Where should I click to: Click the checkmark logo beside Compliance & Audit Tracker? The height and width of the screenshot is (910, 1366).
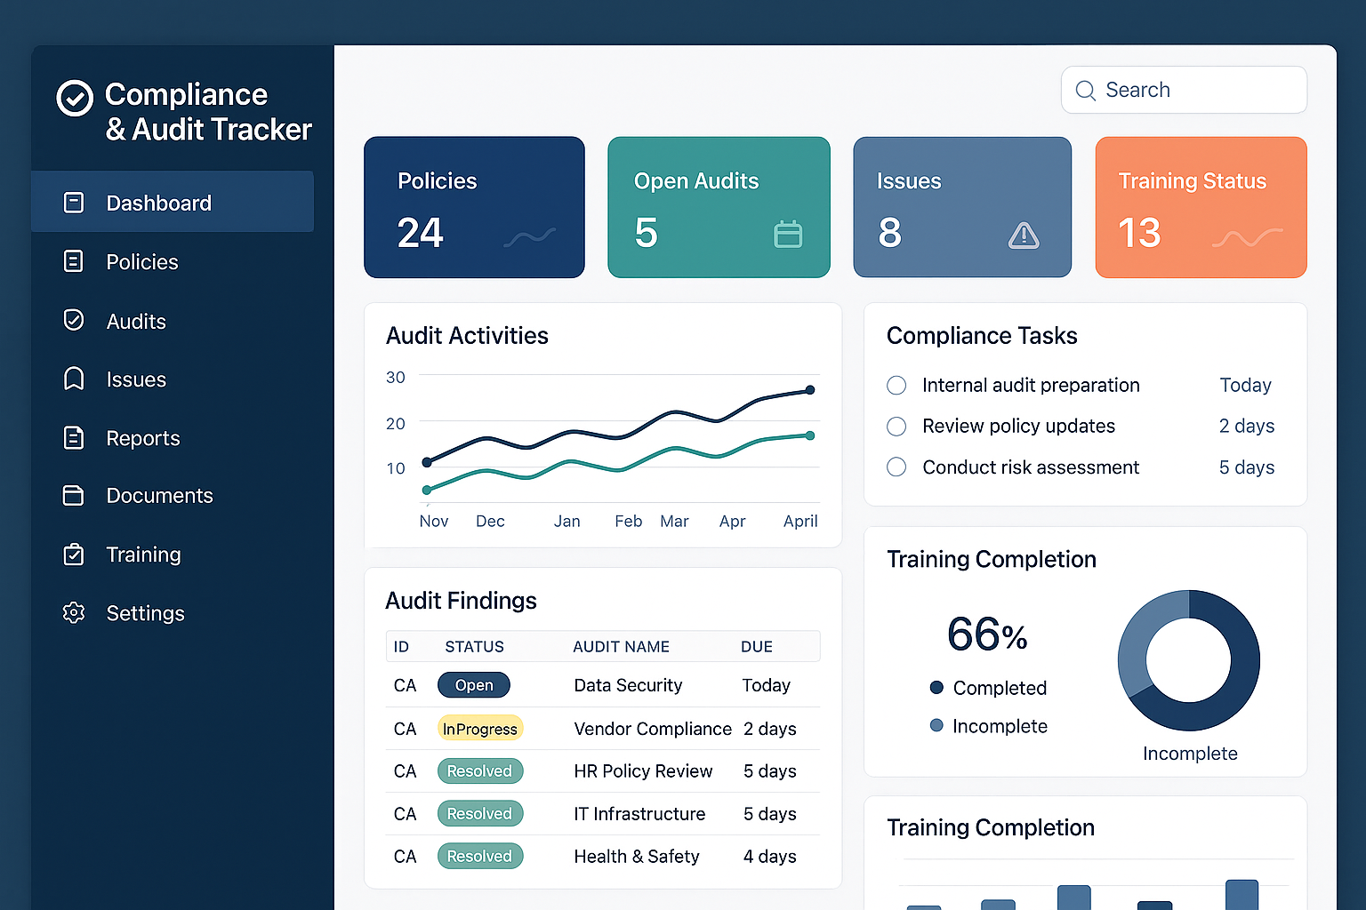point(75,98)
